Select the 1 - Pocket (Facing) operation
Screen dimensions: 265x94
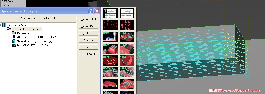click(27, 29)
